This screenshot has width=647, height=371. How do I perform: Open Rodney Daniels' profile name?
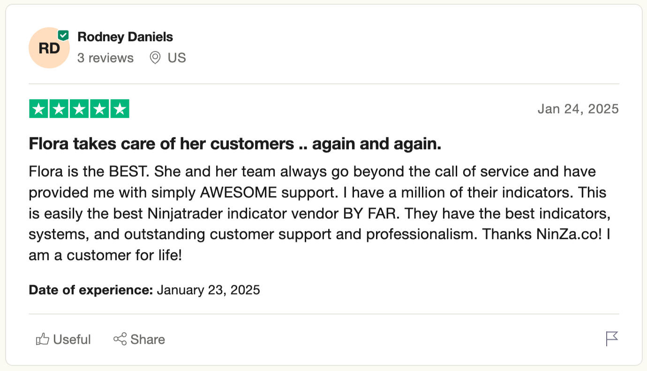click(125, 37)
